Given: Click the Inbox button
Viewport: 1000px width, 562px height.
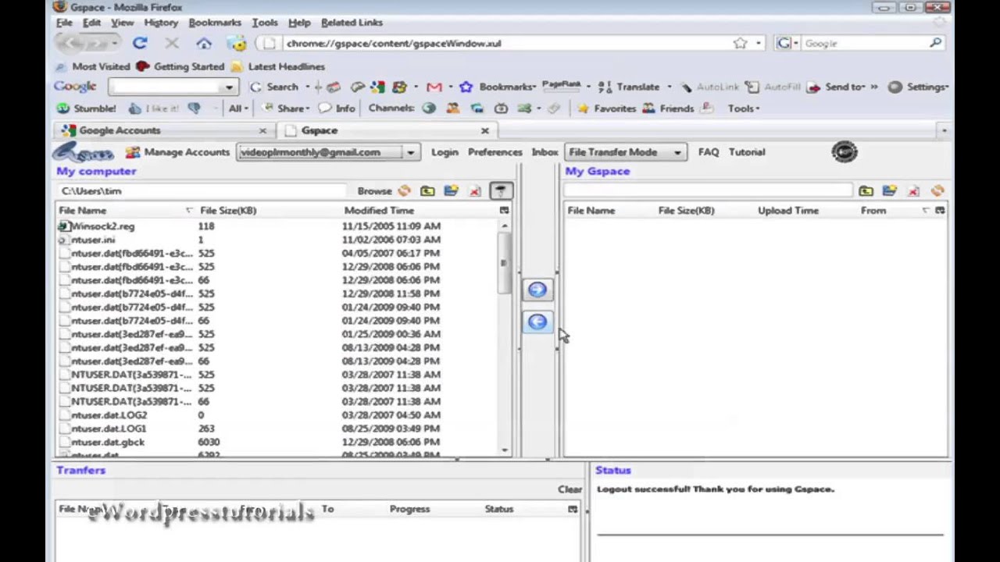Looking at the screenshot, I should click(545, 152).
